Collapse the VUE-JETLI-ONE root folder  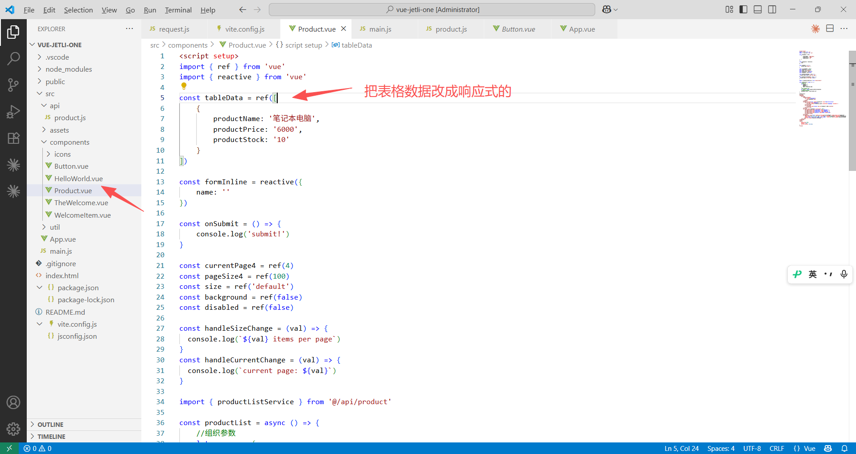click(x=84, y=45)
